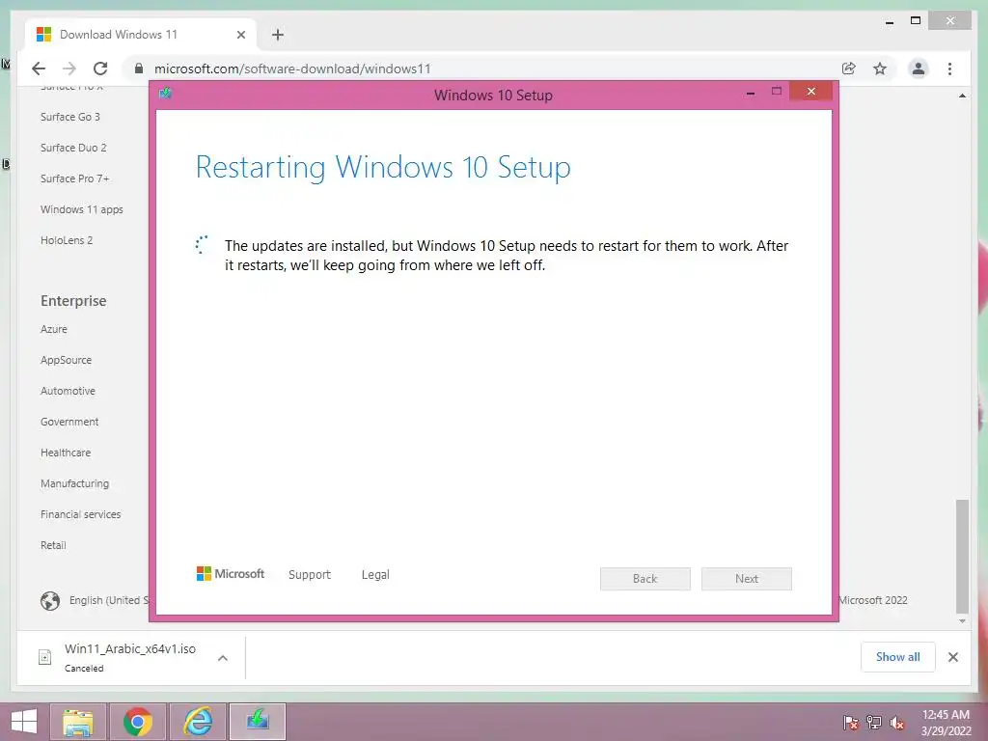Screen dimensions: 988x741
Task: Click the Windows 10 Setup title icon
Action: point(165,94)
